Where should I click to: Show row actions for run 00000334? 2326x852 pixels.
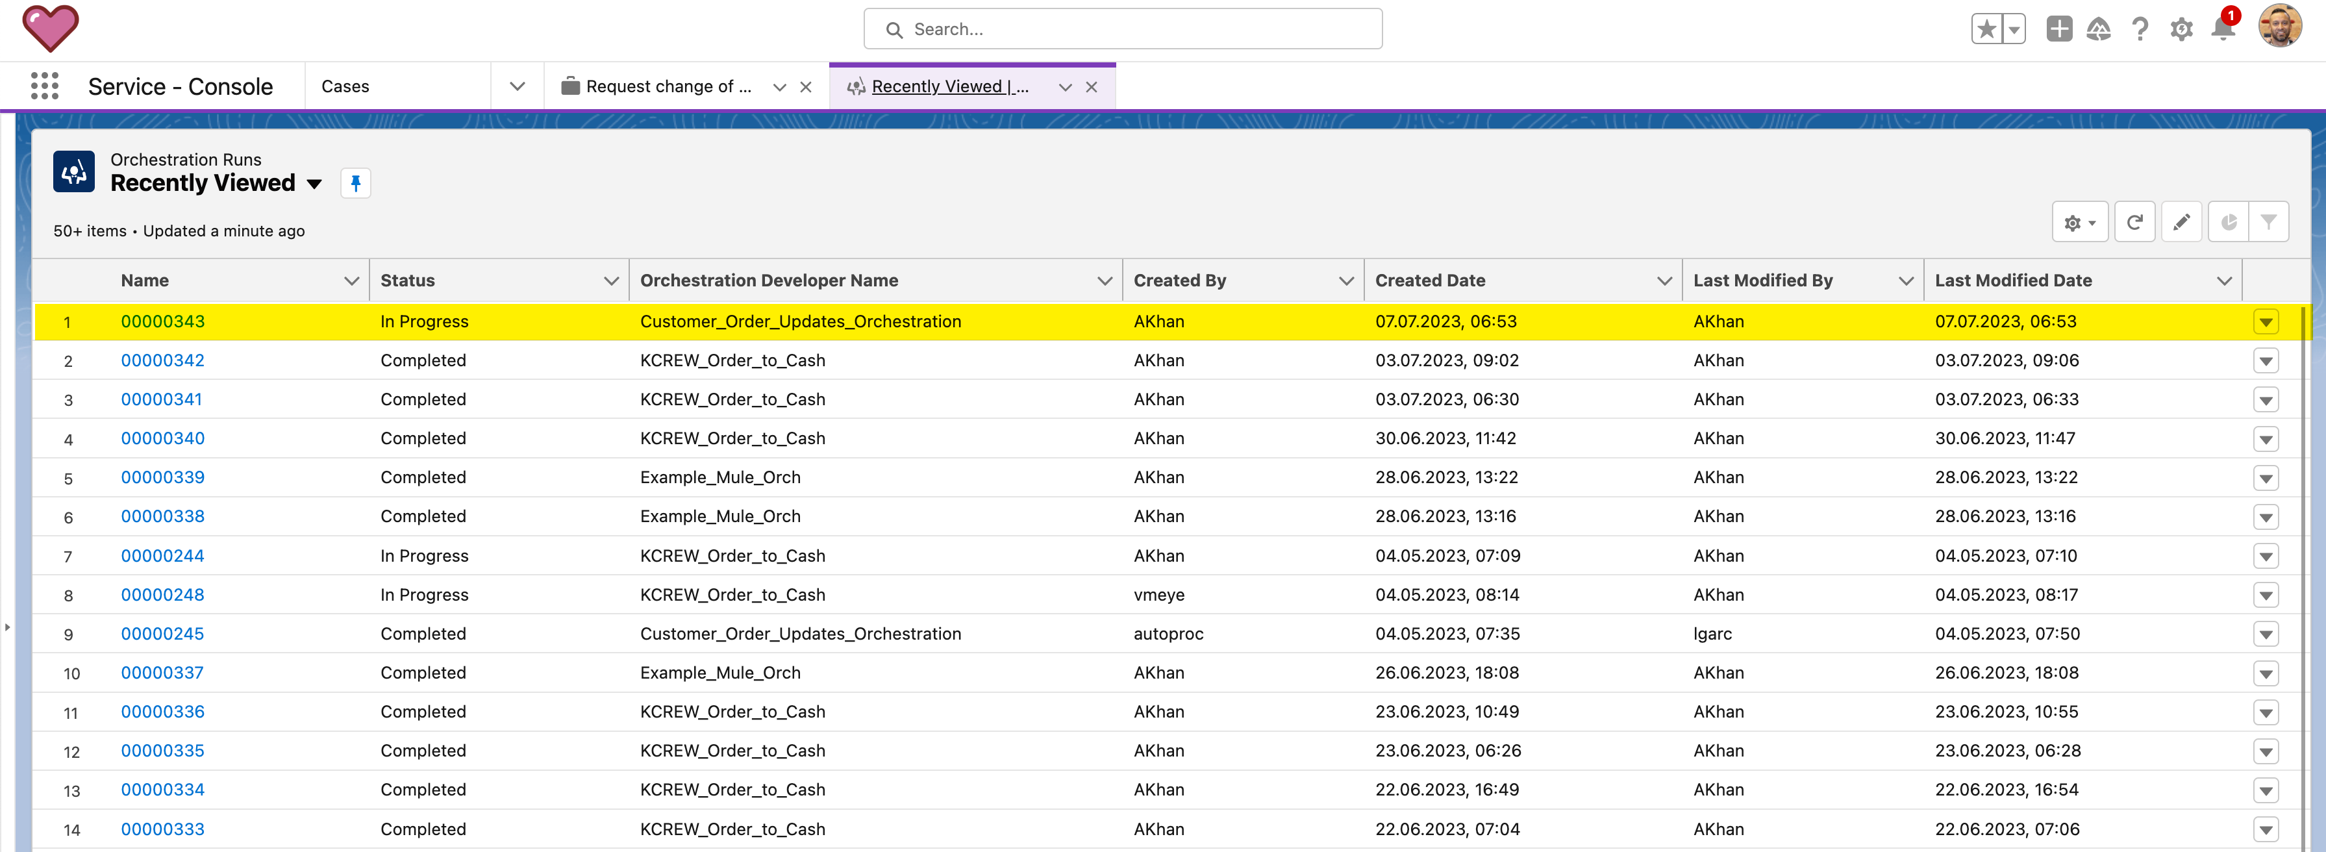pyautogui.click(x=2266, y=790)
